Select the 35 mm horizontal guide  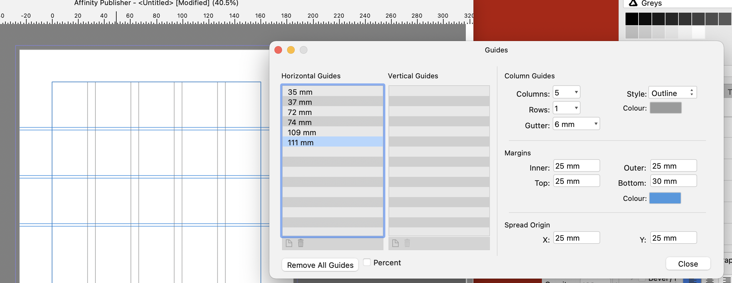pyautogui.click(x=332, y=92)
